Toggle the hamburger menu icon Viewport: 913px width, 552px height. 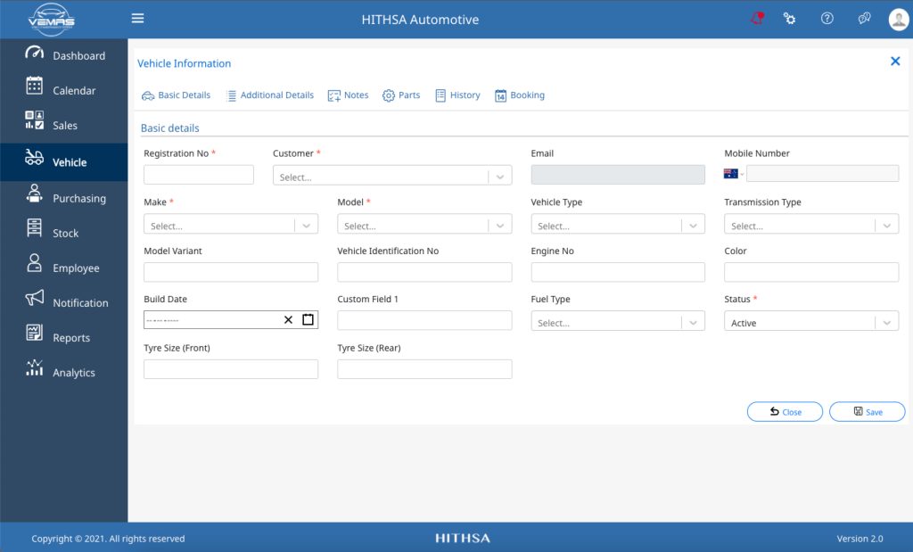[137, 19]
